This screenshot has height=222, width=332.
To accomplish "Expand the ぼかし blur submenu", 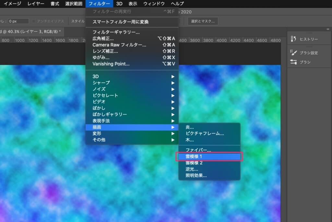I will coord(99,108).
